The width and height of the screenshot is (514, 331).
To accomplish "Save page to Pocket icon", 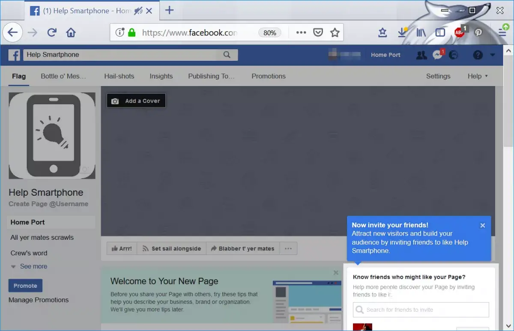I will click(318, 33).
